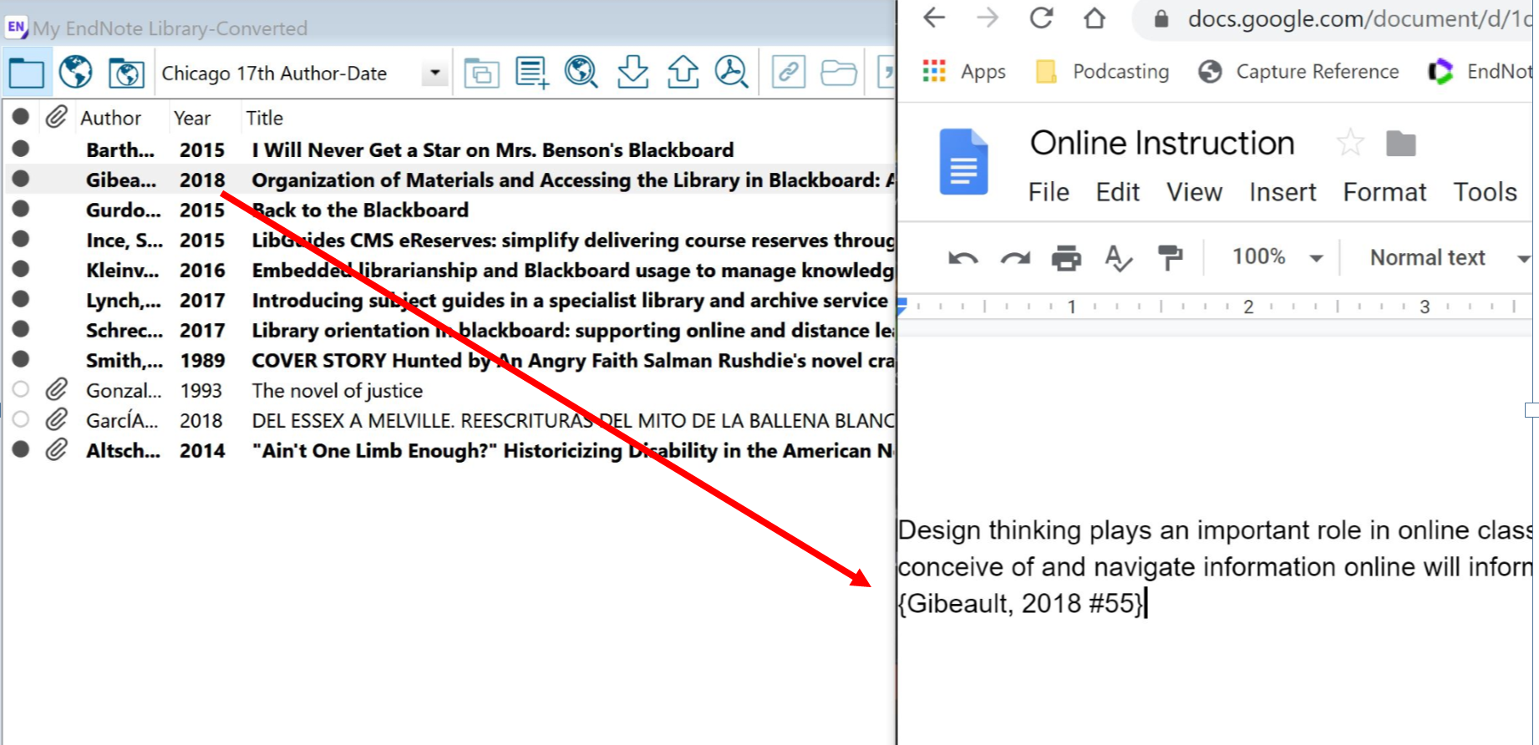This screenshot has width=1539, height=745.
Task: Click the browser home icon
Action: pos(1095,18)
